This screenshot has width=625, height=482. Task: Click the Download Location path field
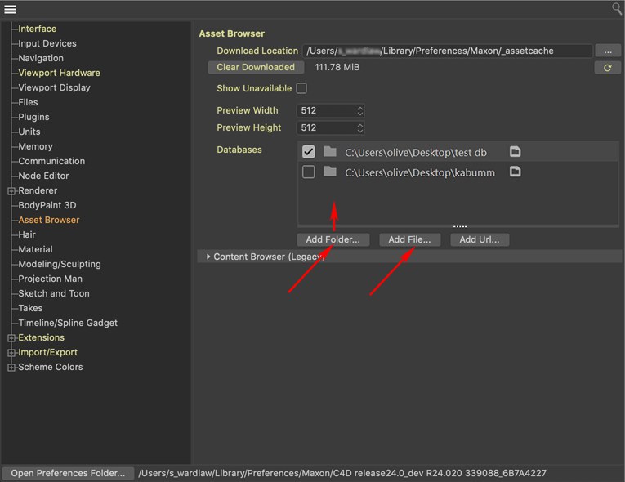447,51
